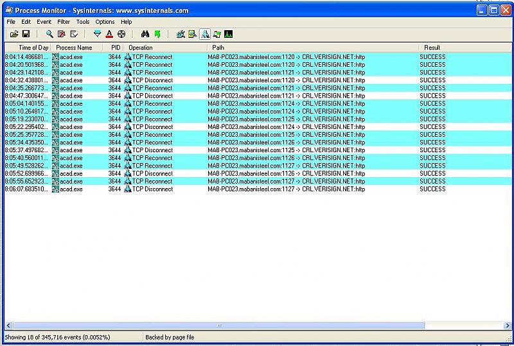This screenshot has height=346, width=514.
Task: Click TCP Reconnect in the 8:05:49.528262 row
Action: click(152, 166)
